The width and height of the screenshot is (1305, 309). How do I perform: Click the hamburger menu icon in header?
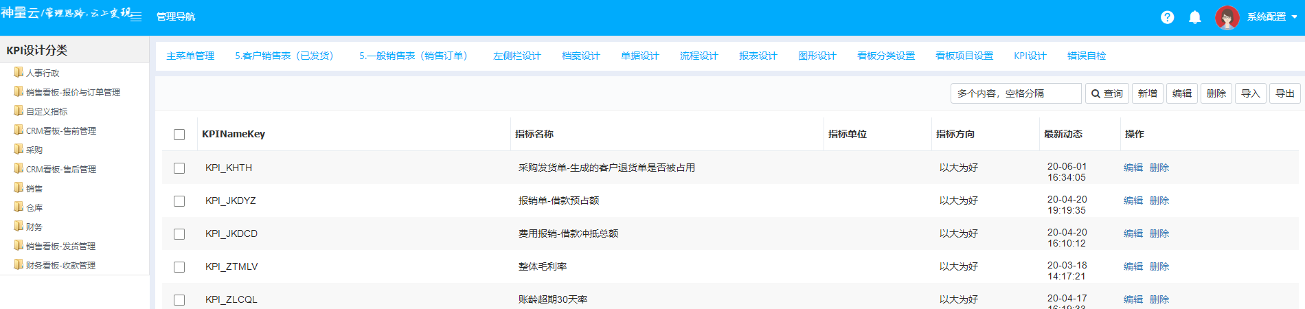136,16
